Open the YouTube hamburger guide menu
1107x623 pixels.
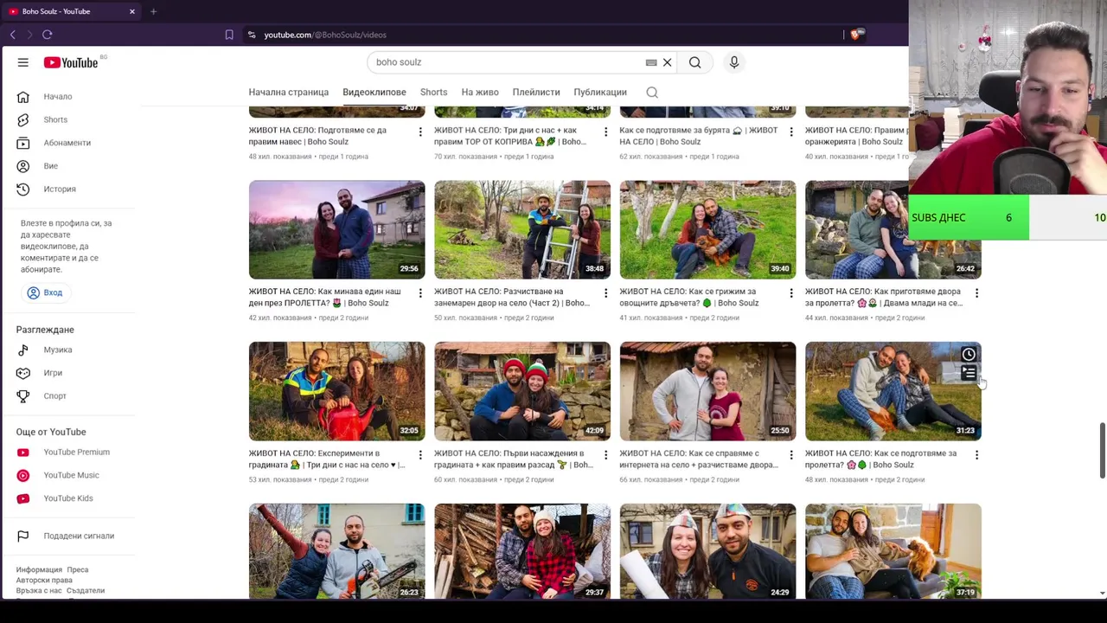click(x=23, y=62)
